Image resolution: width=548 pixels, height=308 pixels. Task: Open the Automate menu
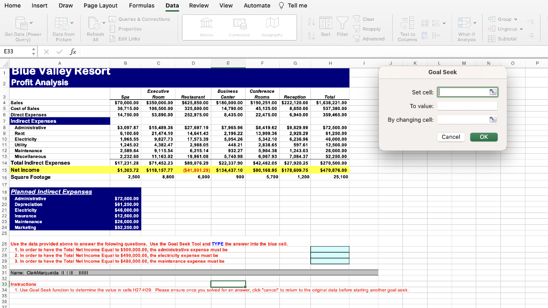tap(256, 6)
